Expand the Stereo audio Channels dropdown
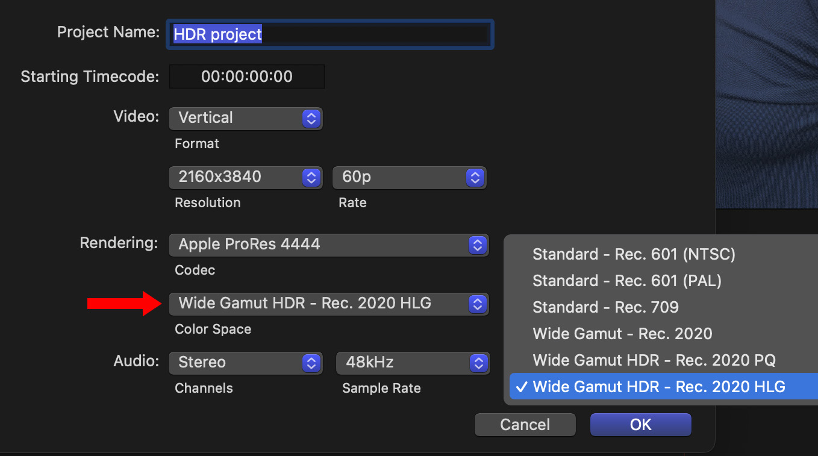 tap(245, 363)
